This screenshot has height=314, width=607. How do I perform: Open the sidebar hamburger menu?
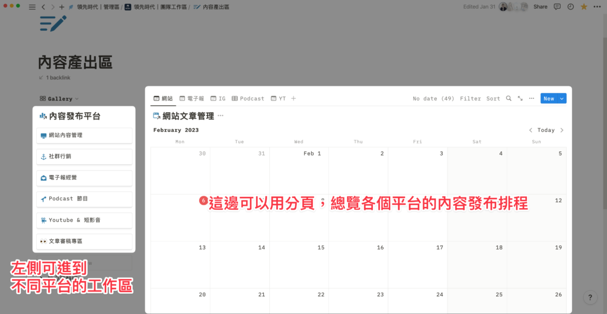(32, 7)
